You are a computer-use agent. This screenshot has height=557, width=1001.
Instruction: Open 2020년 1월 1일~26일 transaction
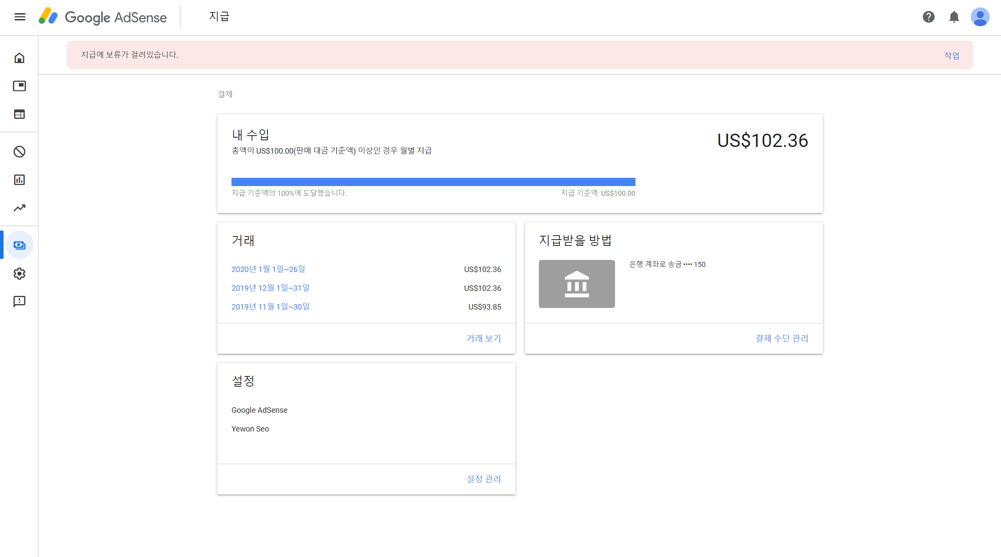(268, 269)
